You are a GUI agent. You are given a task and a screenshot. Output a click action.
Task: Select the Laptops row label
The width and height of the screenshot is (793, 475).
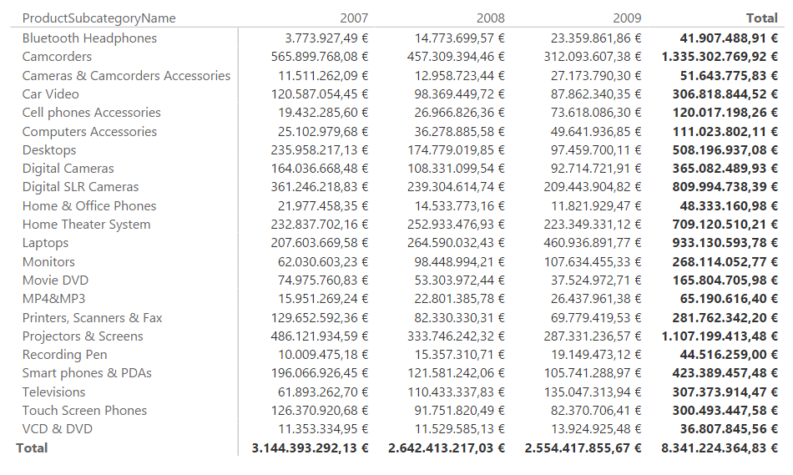pos(45,243)
